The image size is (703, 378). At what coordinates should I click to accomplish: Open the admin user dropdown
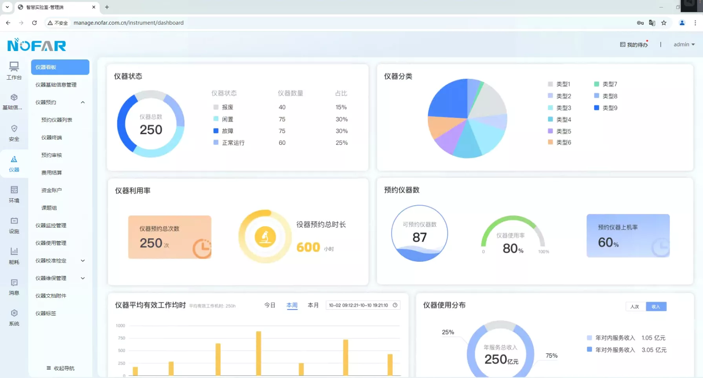point(684,44)
